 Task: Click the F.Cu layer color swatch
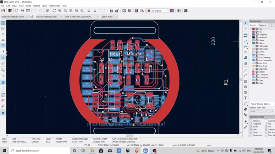pos(254,29)
